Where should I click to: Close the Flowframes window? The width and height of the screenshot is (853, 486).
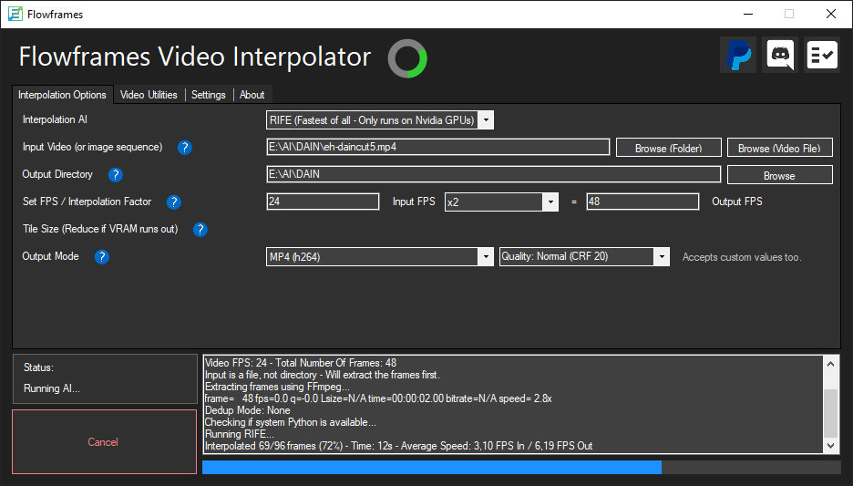(831, 15)
